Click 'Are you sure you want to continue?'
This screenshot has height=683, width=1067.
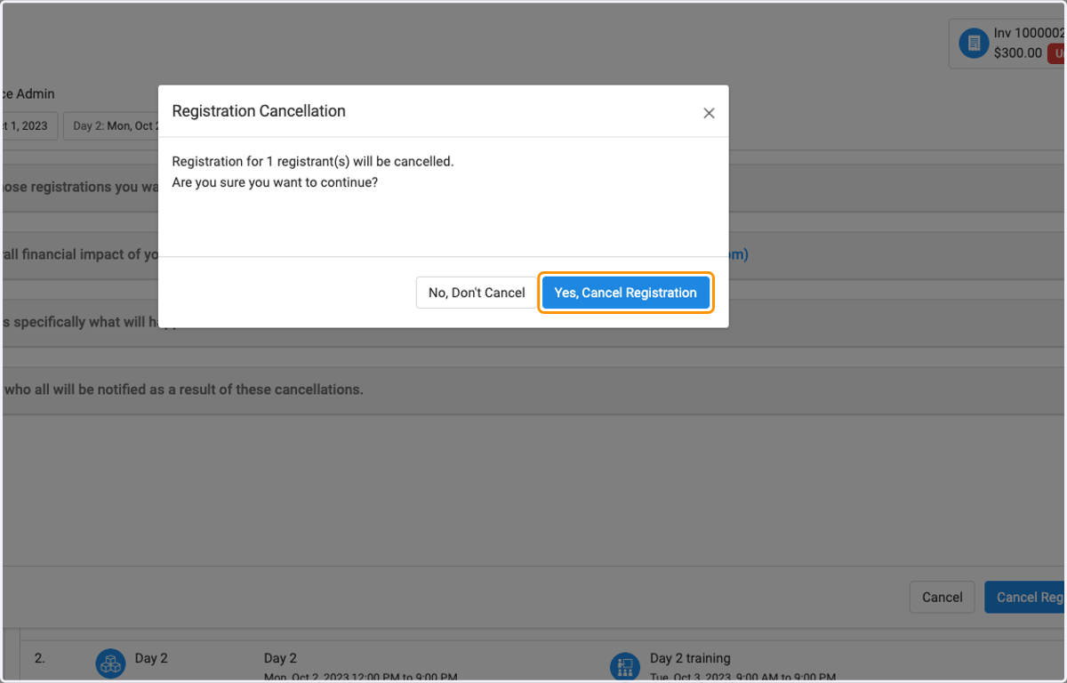(x=275, y=182)
